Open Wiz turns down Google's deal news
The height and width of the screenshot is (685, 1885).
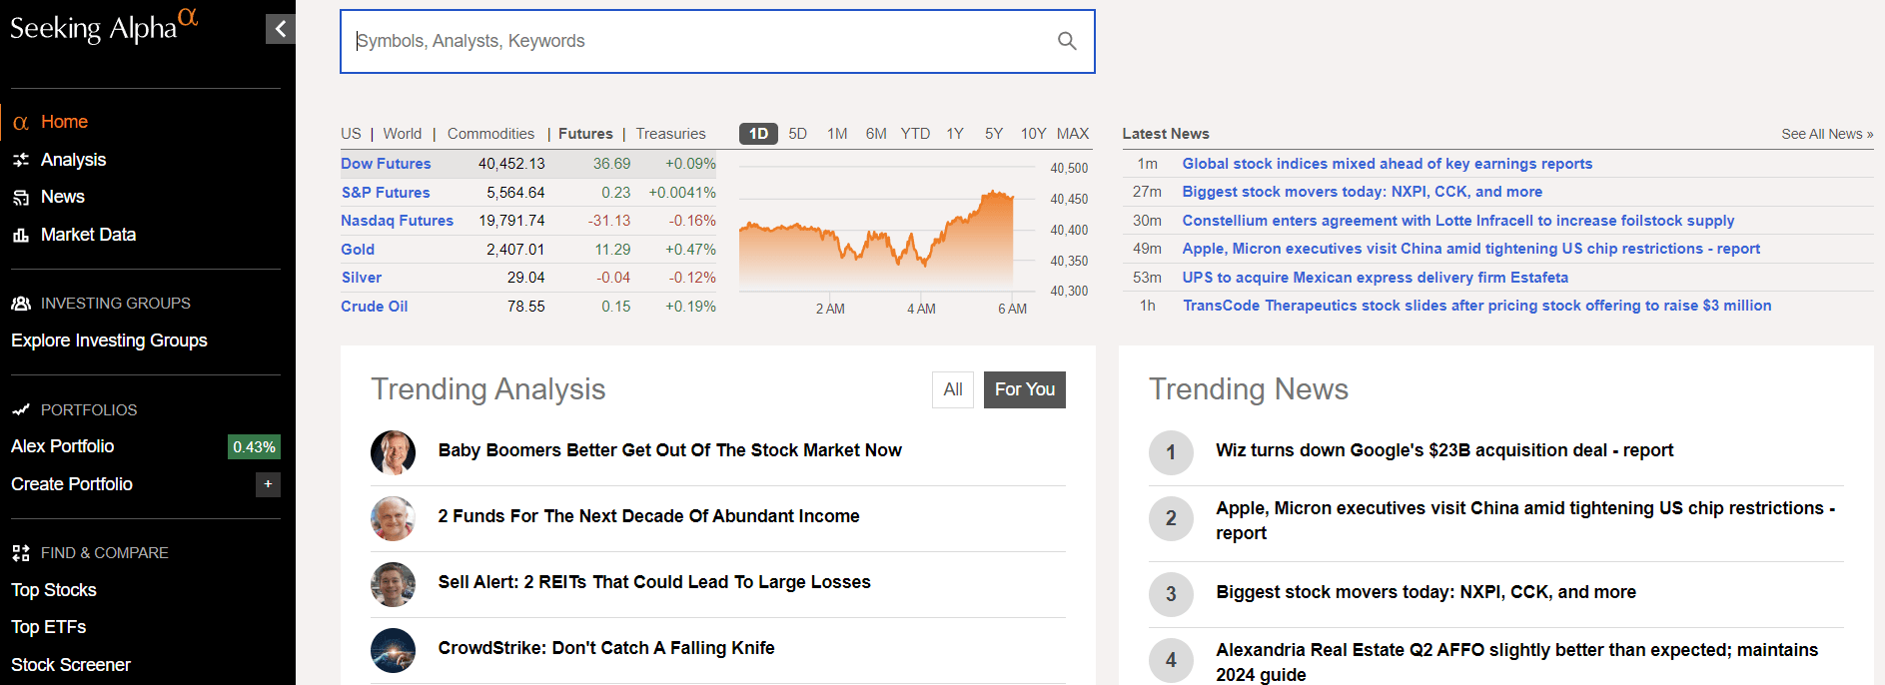[x=1443, y=450]
